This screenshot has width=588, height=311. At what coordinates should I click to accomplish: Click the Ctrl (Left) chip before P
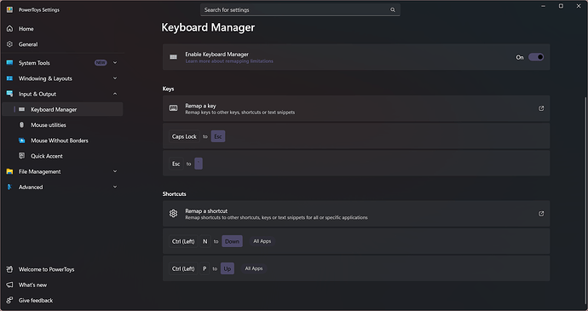point(183,268)
